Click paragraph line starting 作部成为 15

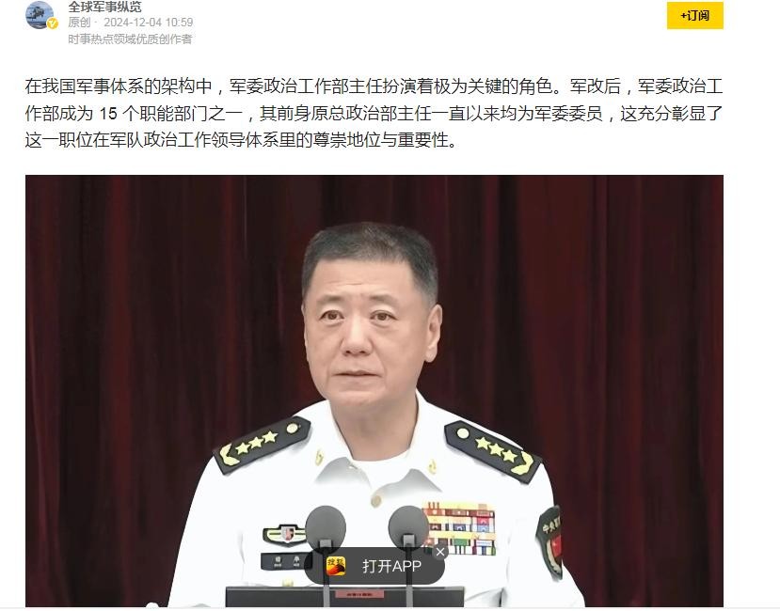coord(374,114)
